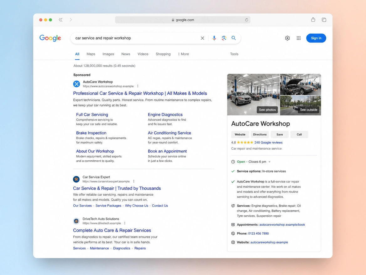This screenshot has height=275, width=366.
Task: Click the Sign in button
Action: coord(316,38)
